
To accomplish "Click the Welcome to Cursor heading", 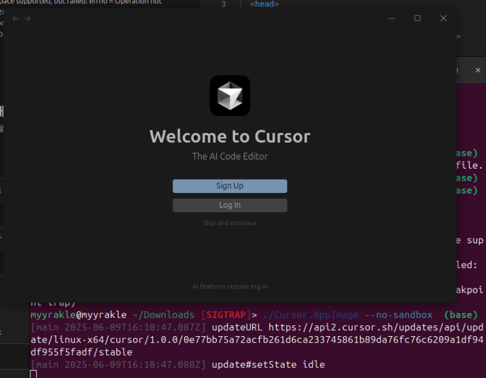I will pos(230,137).
